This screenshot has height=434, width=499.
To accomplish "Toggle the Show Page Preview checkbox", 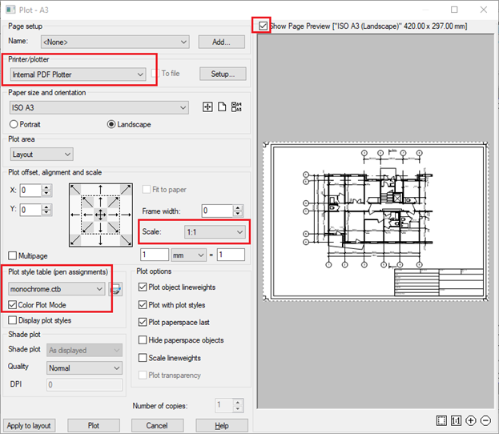I will (263, 26).
